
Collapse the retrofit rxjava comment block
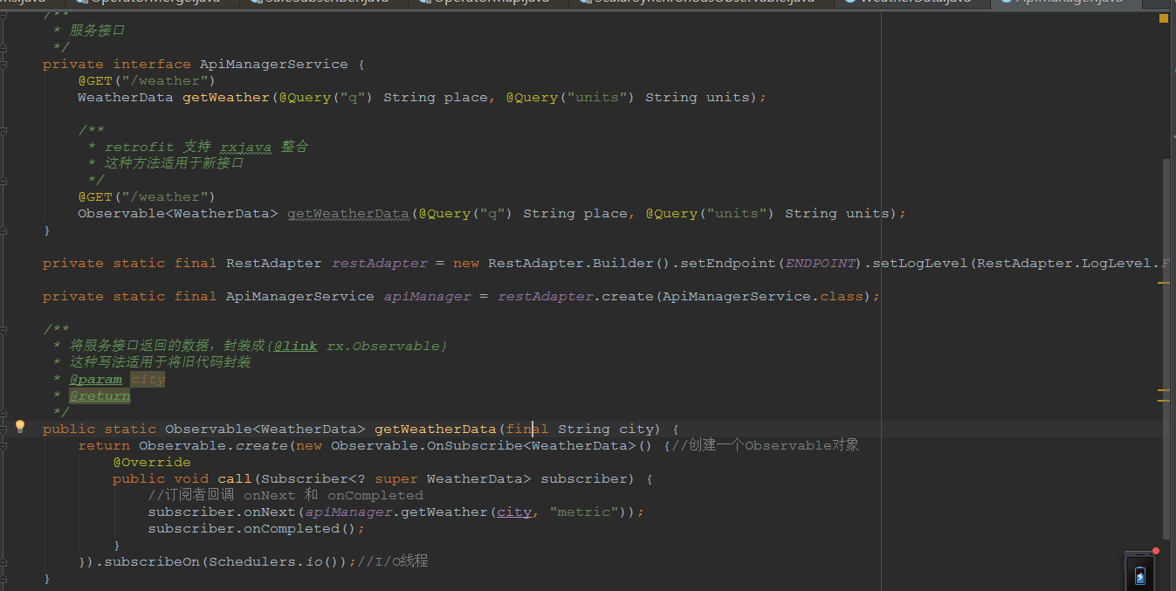[4, 130]
